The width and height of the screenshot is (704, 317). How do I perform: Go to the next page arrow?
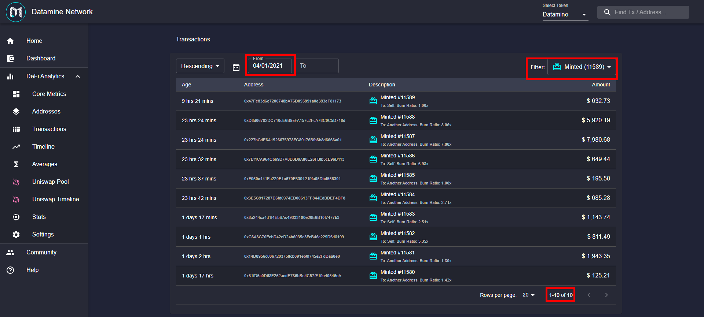(606, 295)
